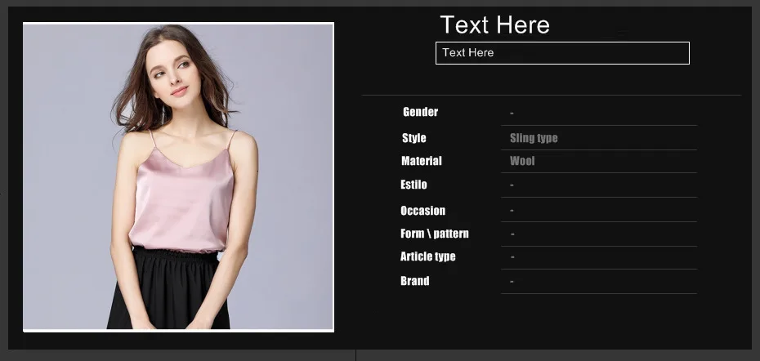Image resolution: width=760 pixels, height=361 pixels.
Task: Click the Occasion value field dash
Action: pyautogui.click(x=512, y=211)
